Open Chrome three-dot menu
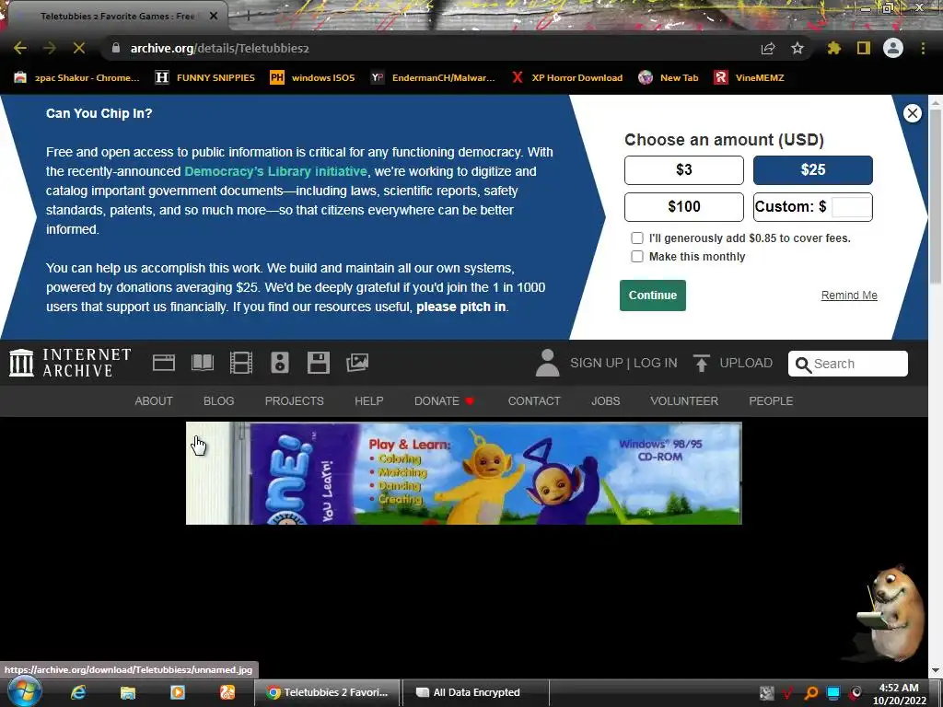This screenshot has height=707, width=943. [x=923, y=48]
